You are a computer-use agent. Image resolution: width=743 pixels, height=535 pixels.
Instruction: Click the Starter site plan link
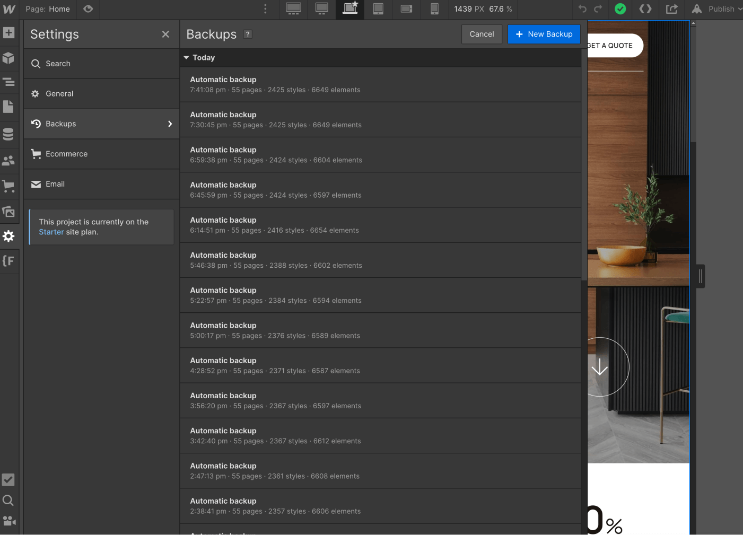tap(51, 232)
